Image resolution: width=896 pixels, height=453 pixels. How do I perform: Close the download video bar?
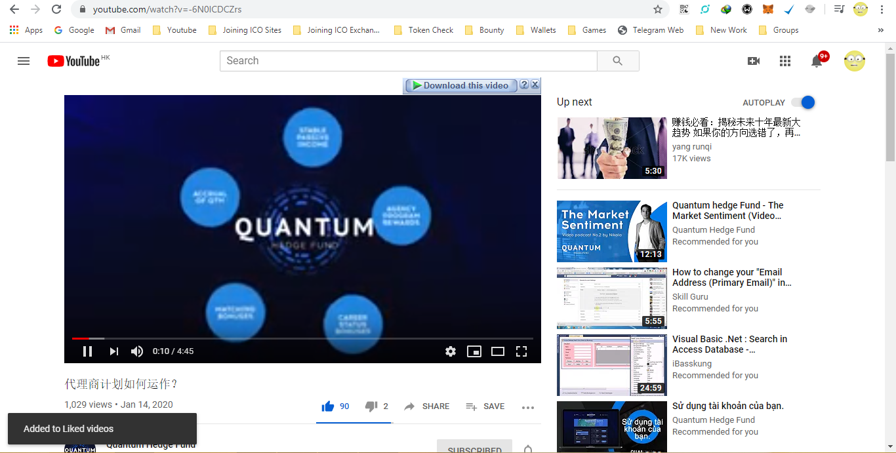tap(535, 85)
